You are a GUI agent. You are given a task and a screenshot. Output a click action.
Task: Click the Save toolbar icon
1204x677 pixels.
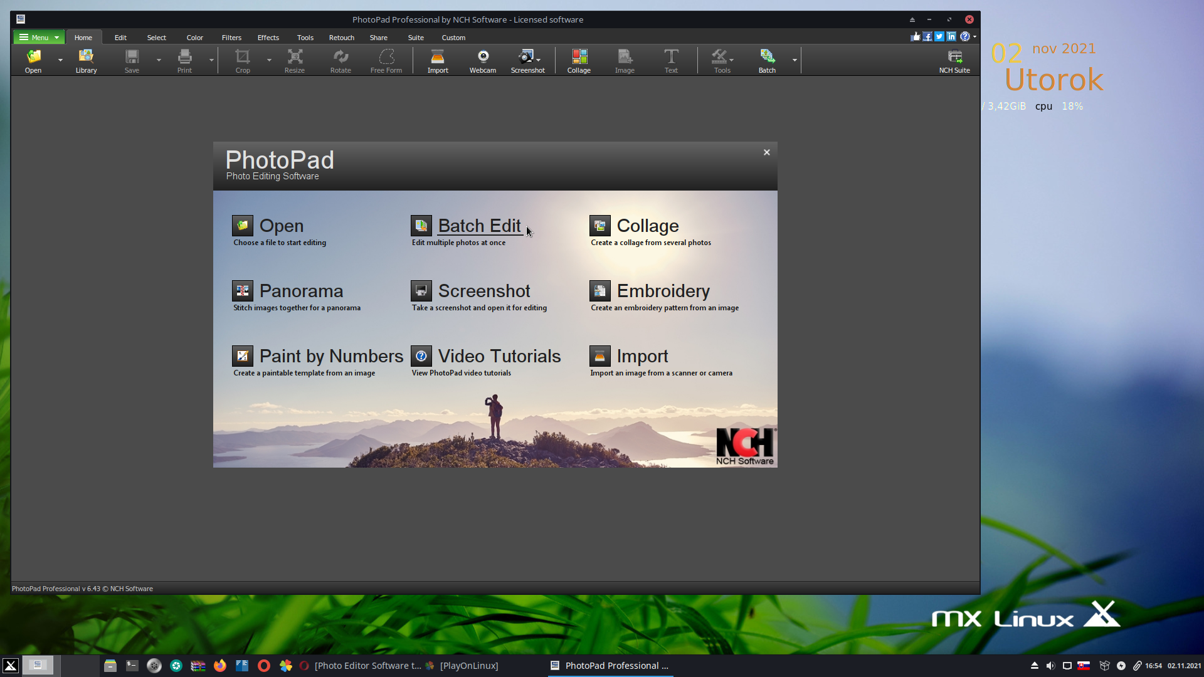tap(132, 61)
